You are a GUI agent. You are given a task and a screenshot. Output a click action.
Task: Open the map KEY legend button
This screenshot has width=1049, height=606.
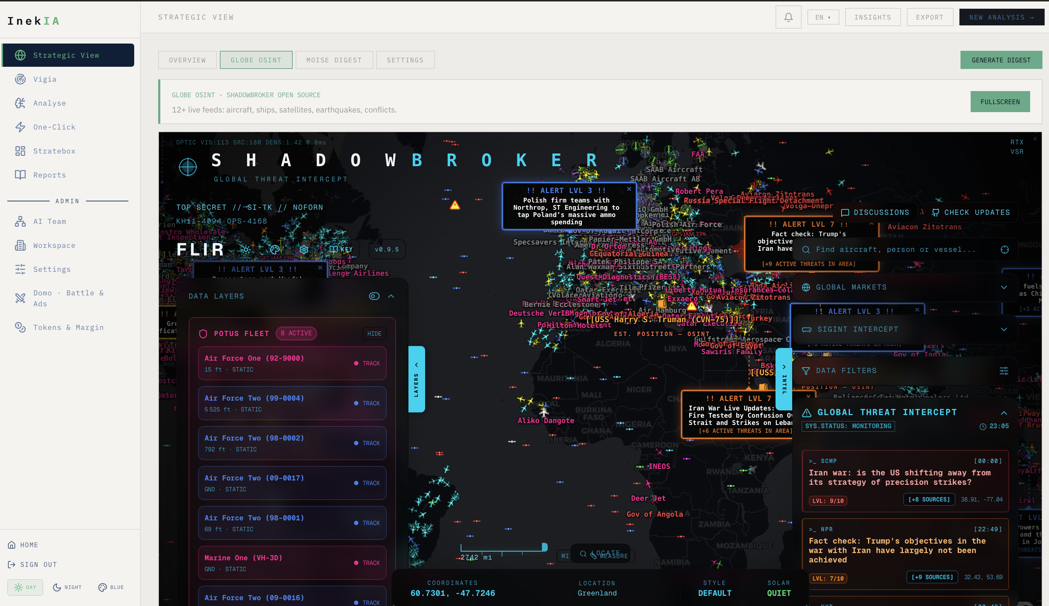point(341,249)
